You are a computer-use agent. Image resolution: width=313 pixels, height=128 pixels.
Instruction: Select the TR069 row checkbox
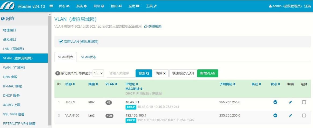pos(304,102)
